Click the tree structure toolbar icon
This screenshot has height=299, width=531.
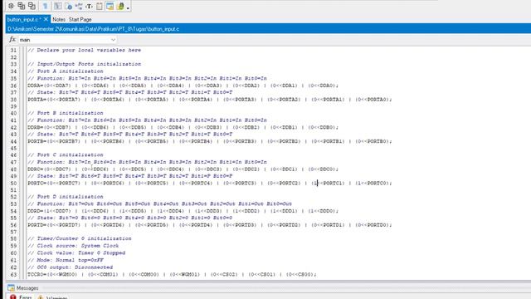tap(79, 6)
